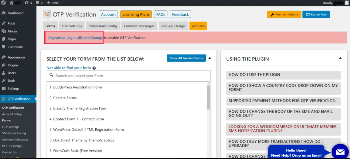Click the comments bubble icon showing 0
This screenshot has width=350, height=159.
(x=37, y=3)
